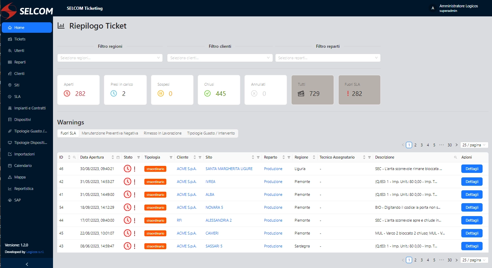Open Importazioni in sidebar menu
The width and height of the screenshot is (492, 268).
pyautogui.click(x=27, y=154)
